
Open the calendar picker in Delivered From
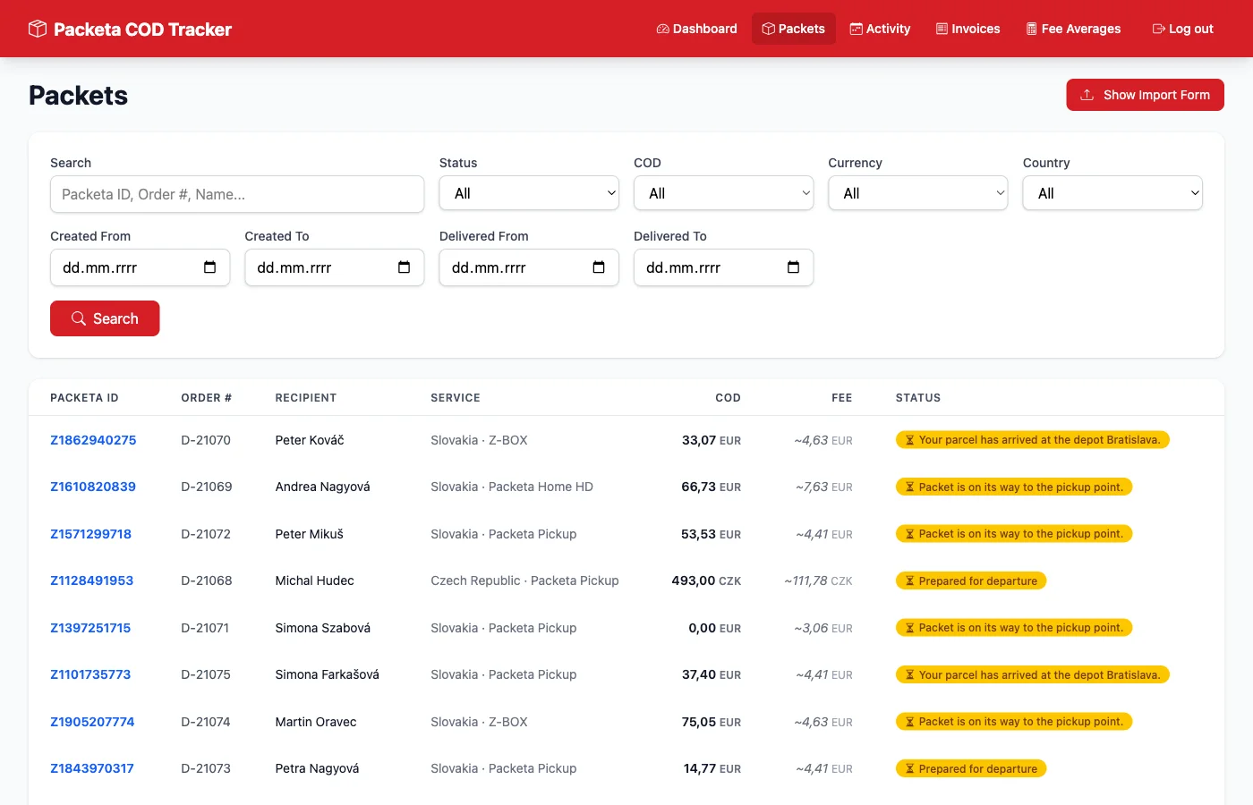(600, 267)
